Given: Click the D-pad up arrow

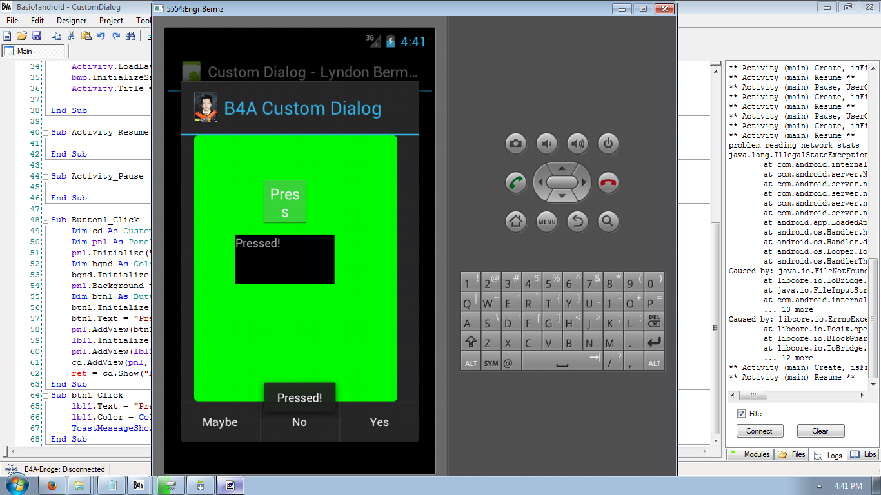Looking at the screenshot, I should (562, 168).
